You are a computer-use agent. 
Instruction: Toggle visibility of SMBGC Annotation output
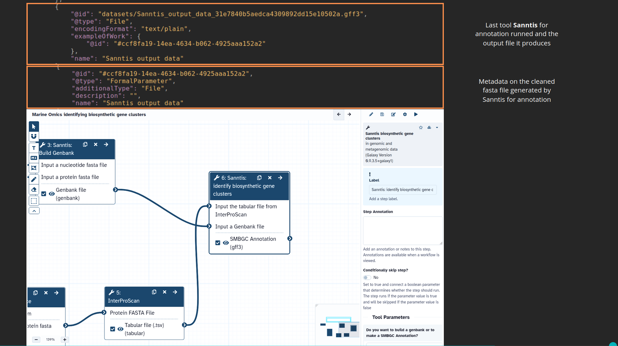click(226, 243)
